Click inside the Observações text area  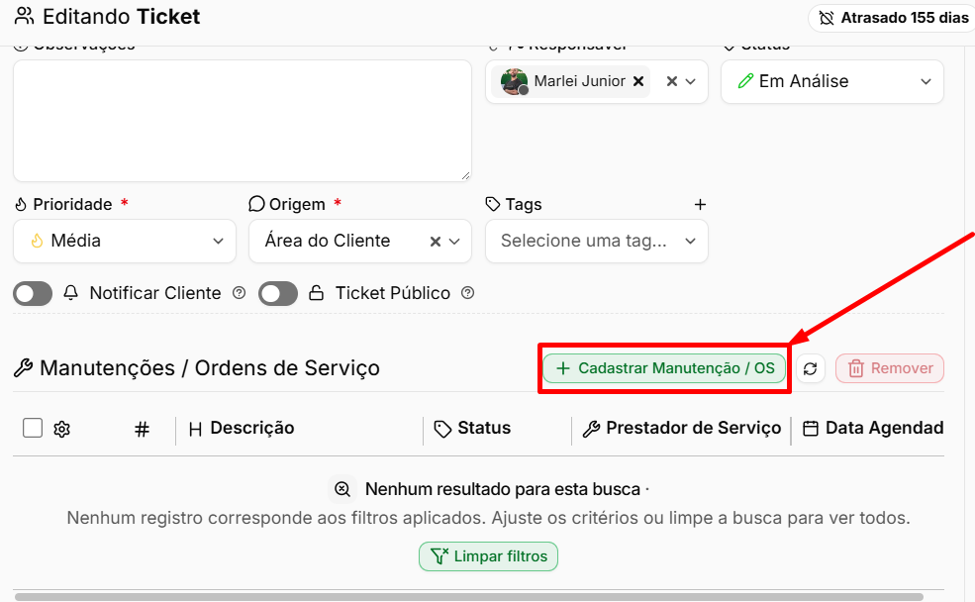pyautogui.click(x=242, y=121)
